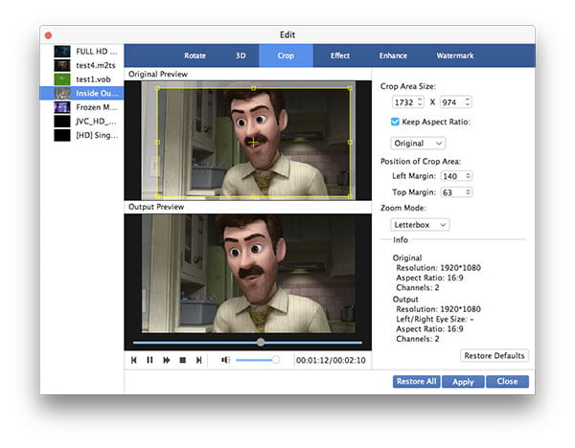Pause the video playback
The width and height of the screenshot is (575, 448).
click(x=149, y=360)
